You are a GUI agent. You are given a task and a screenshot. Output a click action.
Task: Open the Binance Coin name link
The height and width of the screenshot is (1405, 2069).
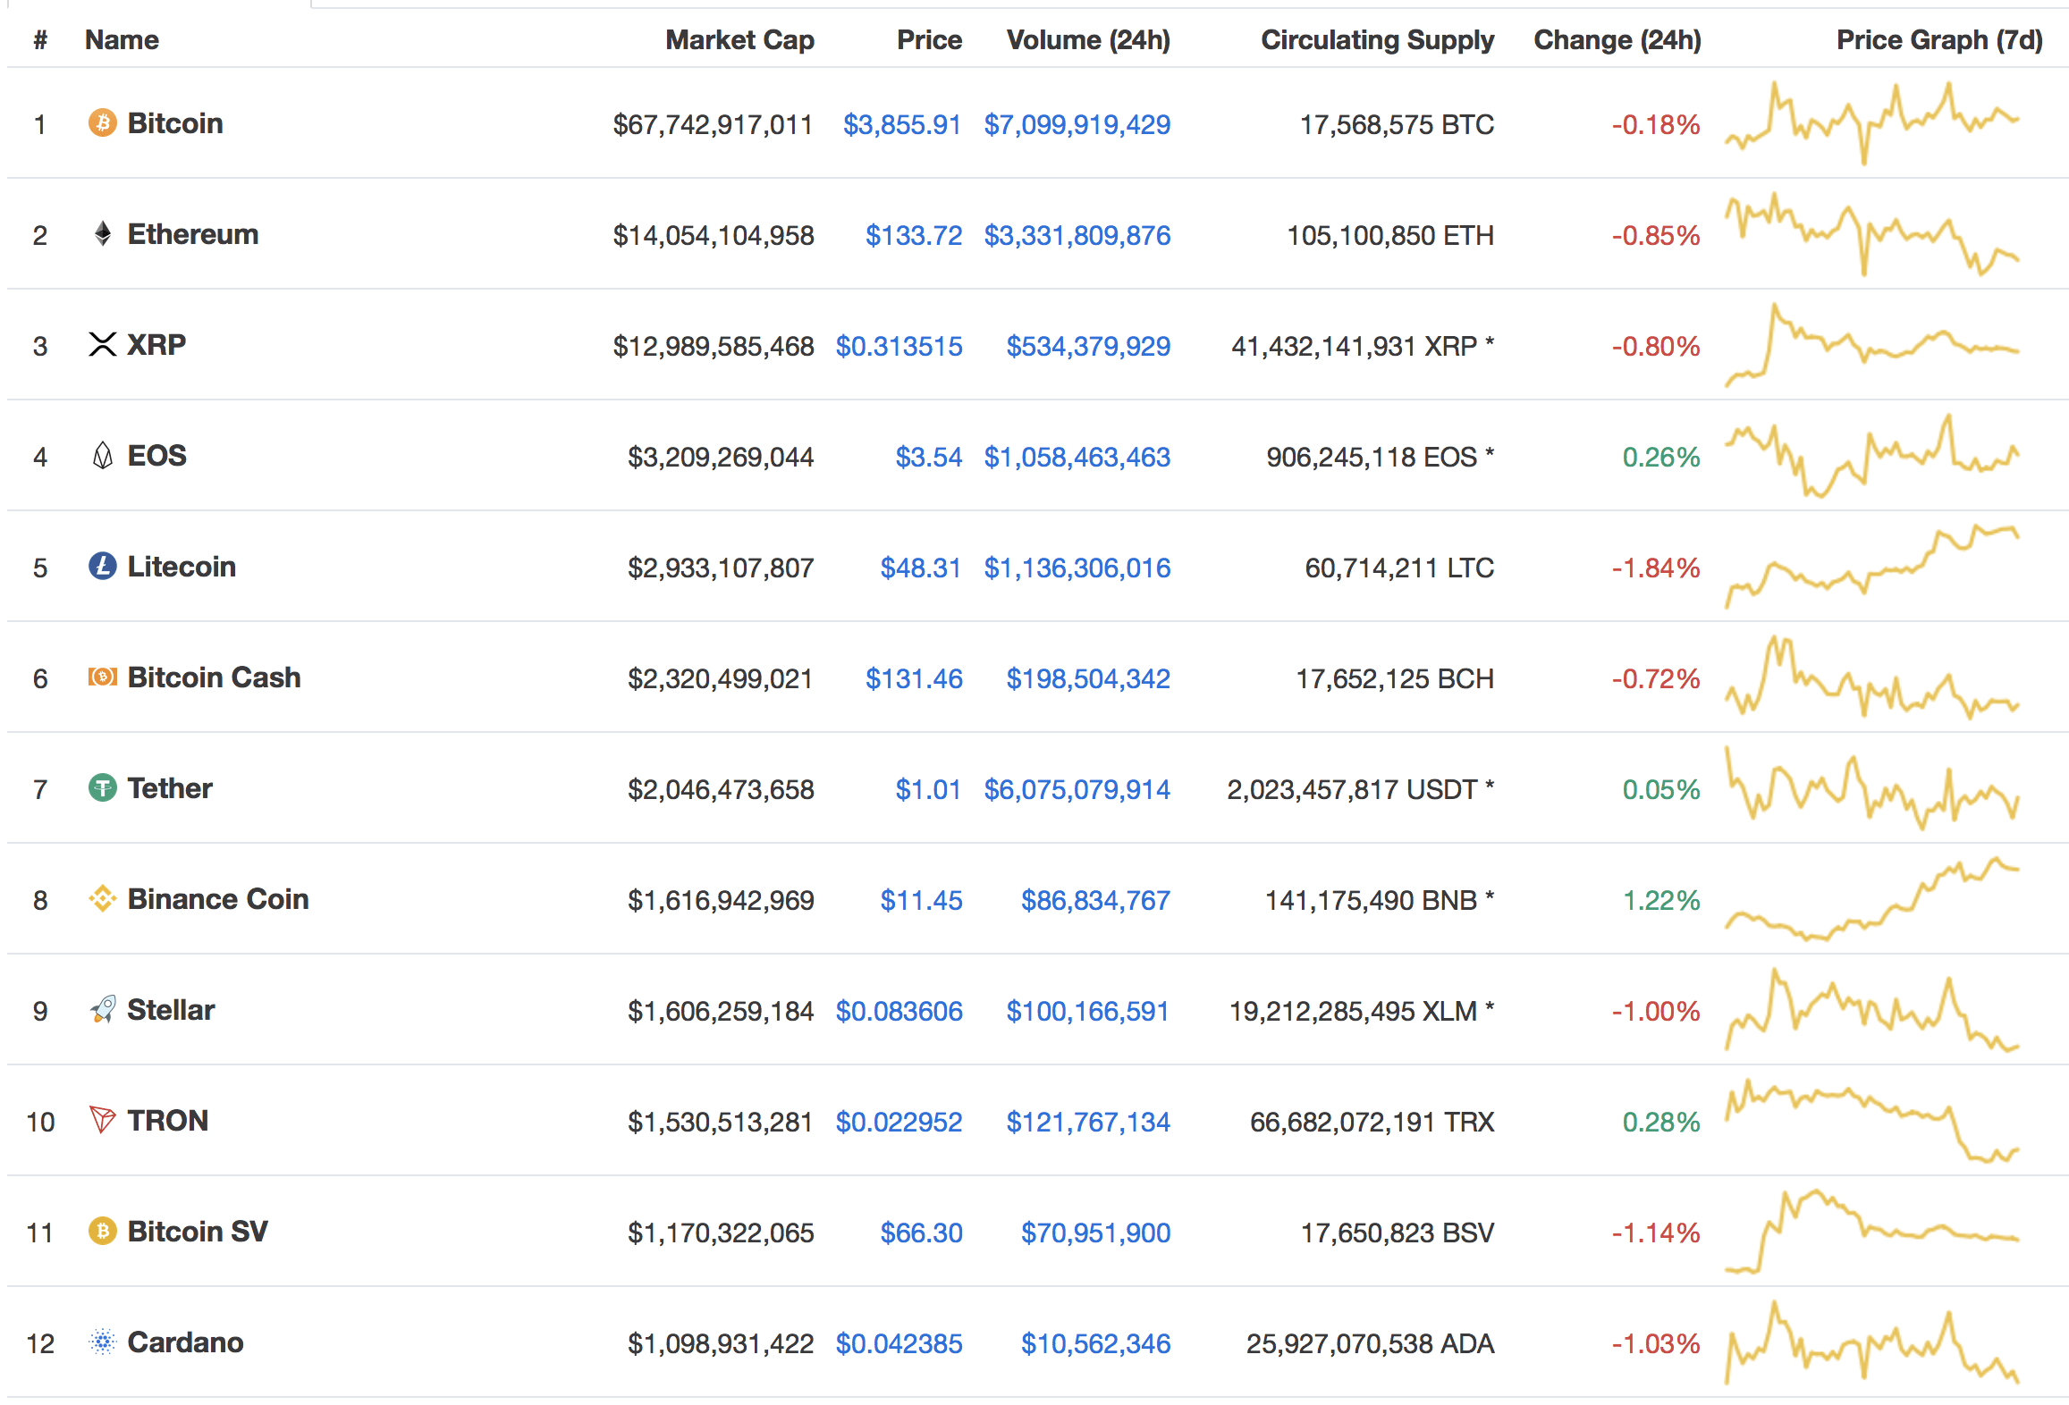pyautogui.click(x=218, y=898)
